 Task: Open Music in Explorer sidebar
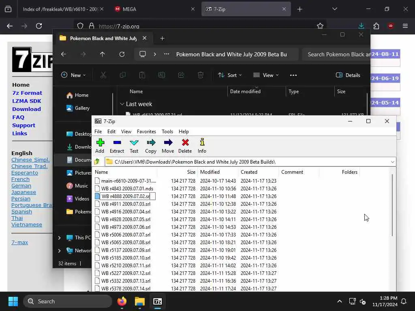(77, 185)
